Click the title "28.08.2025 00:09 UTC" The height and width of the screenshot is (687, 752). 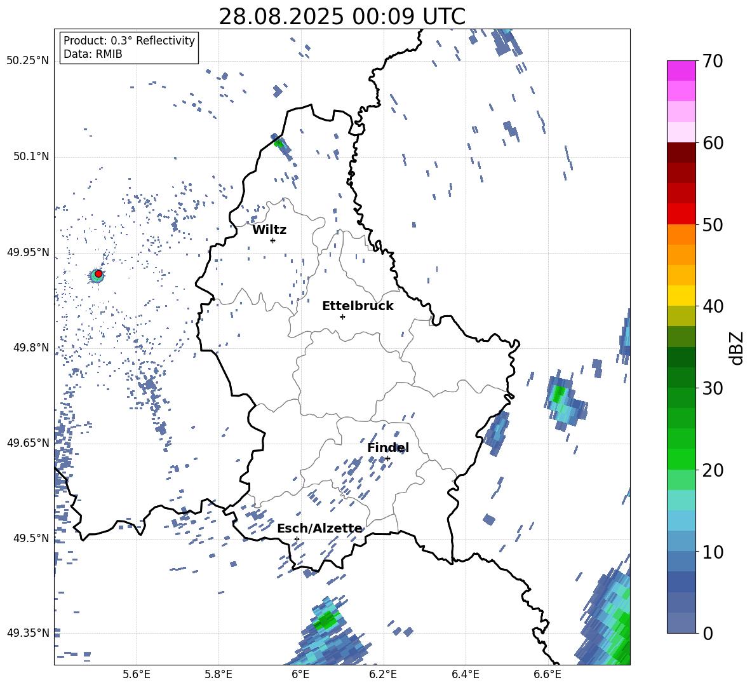coord(342,17)
